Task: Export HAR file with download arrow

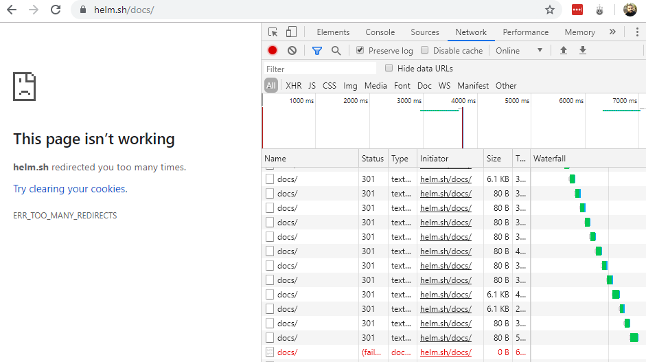Action: [583, 50]
